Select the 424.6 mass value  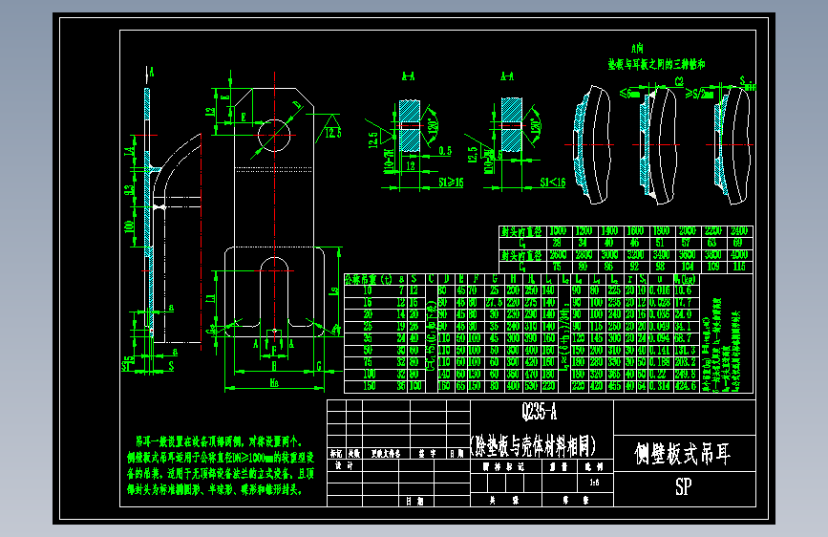[x=685, y=386]
